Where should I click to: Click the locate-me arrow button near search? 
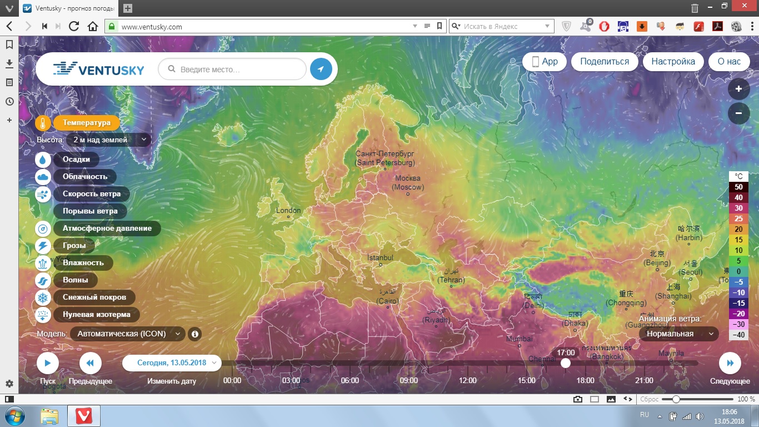point(321,69)
